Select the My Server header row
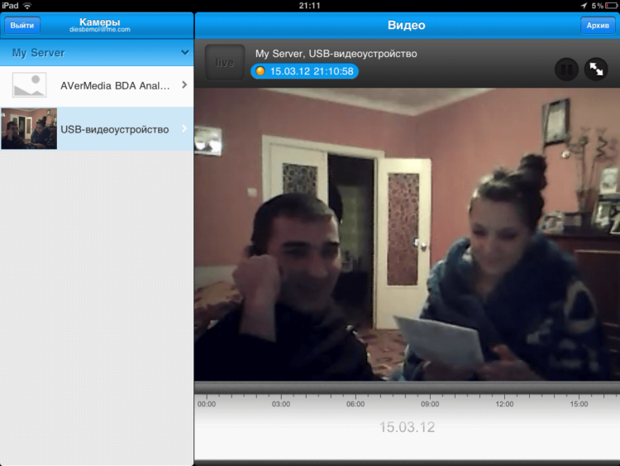This screenshot has width=620, height=466. click(97, 52)
